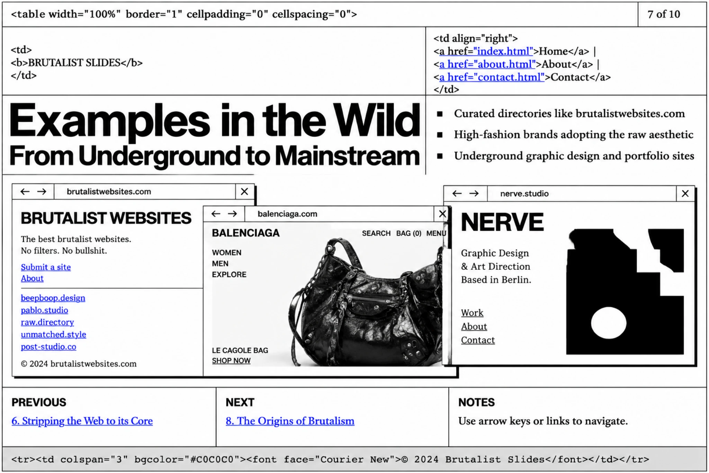Click Use arrow keys notes text
The width and height of the screenshot is (709, 473).
543,421
